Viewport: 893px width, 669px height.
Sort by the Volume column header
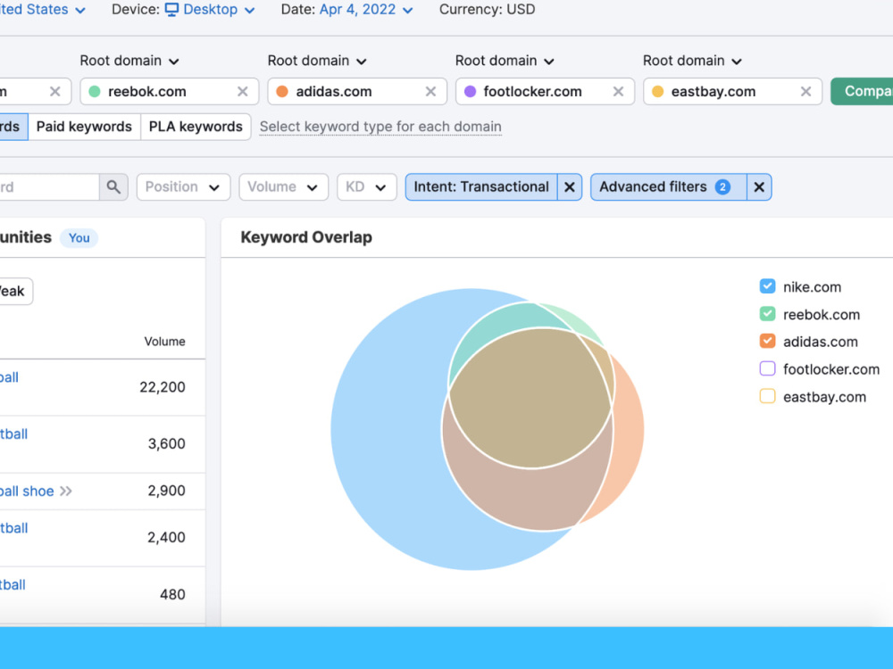[x=164, y=342]
